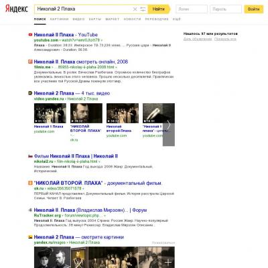Viewport: 268px width, 268px height.
Task: Expand dropdown arrow after youtube.com result URL
Action: point(102,40)
